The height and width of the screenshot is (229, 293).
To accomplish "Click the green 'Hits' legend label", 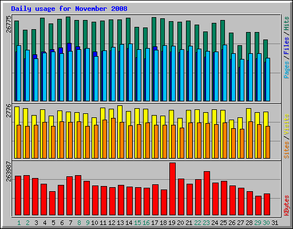I will 287,23.
